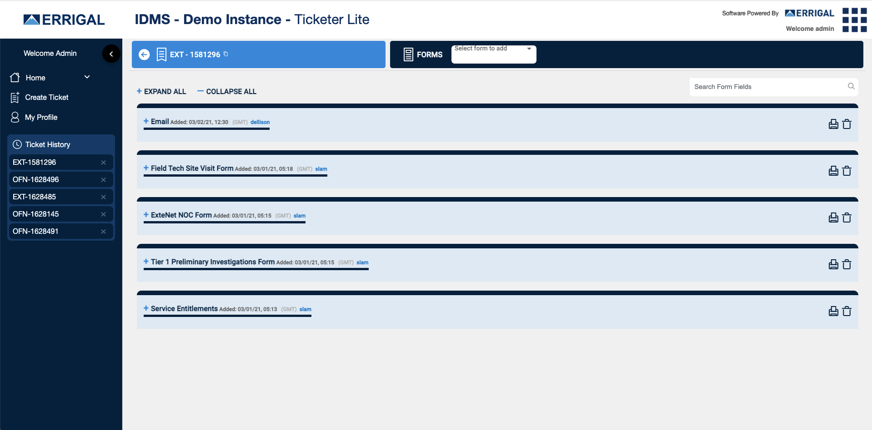Viewport: 872px width, 430px height.
Task: Open Create Ticket from the sidebar
Action: click(46, 97)
